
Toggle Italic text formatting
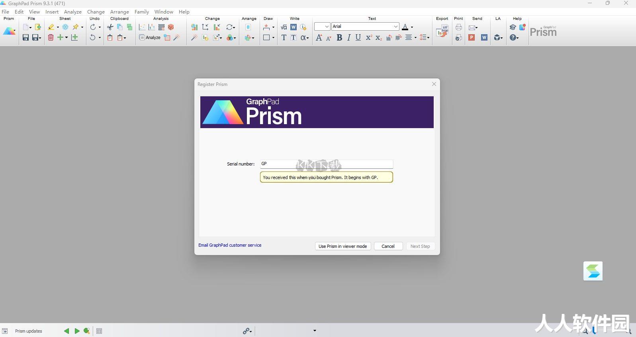[x=349, y=37]
